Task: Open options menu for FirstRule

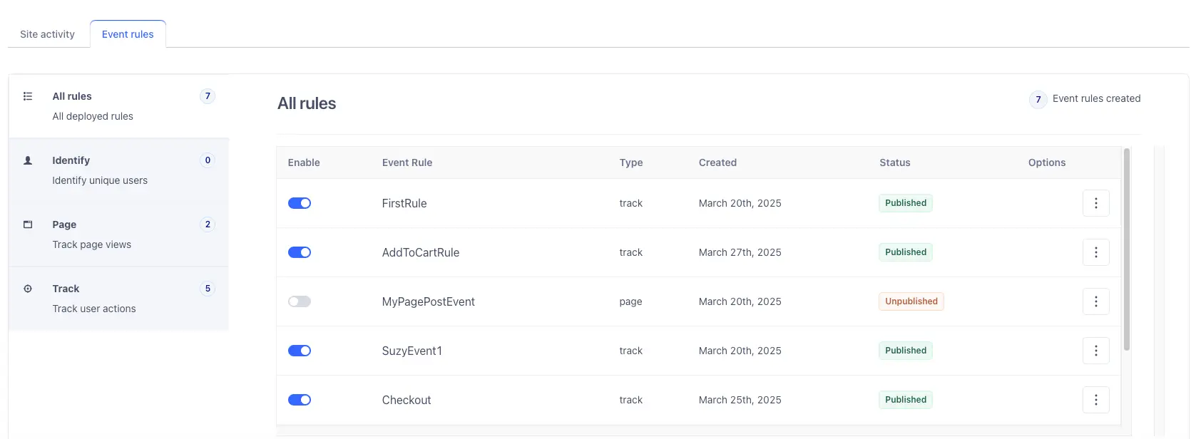Action: [1095, 203]
